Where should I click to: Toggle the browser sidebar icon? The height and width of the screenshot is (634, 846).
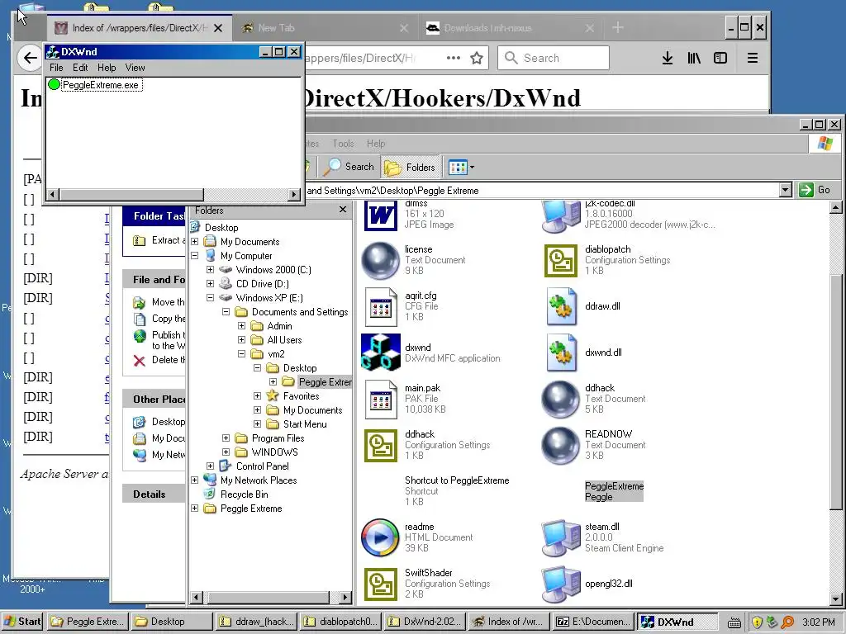click(720, 58)
